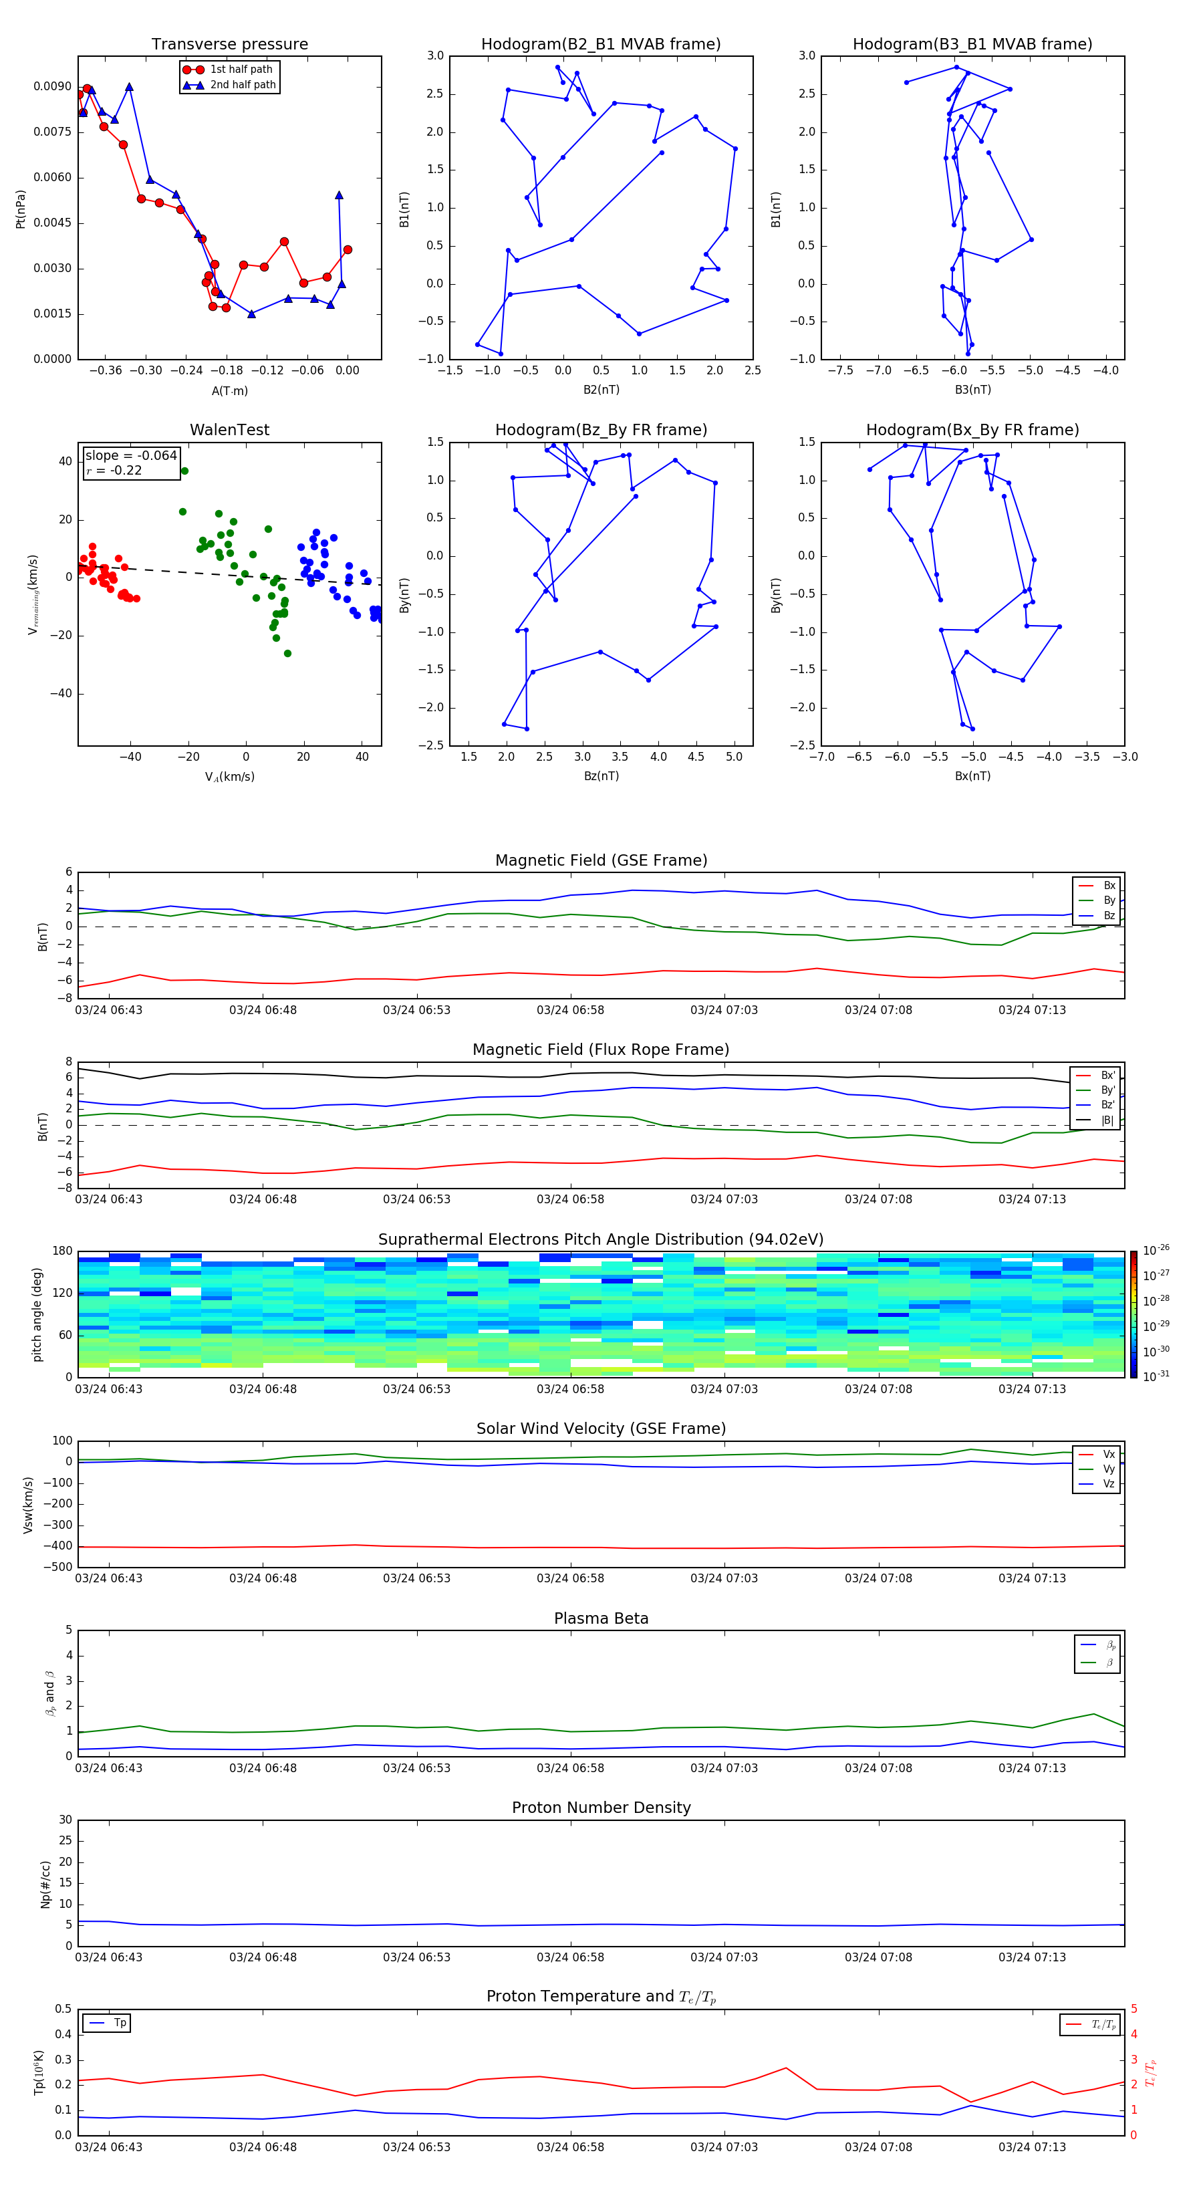
Task: Click the 'Tp(10^6K)' y-axis label
Action: click(x=39, y=2072)
